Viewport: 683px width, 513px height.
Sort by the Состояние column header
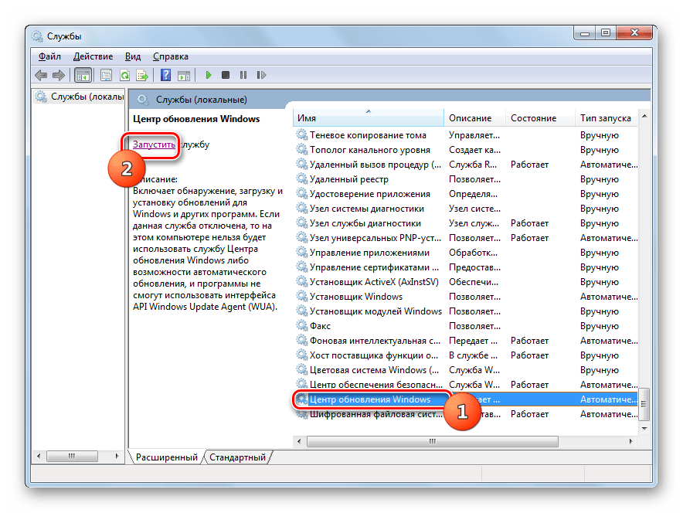[533, 118]
